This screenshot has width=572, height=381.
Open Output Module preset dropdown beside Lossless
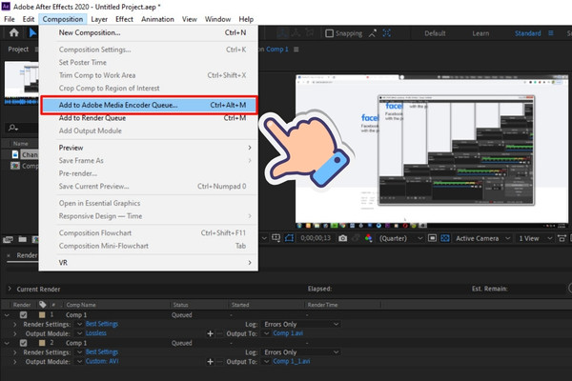[79, 333]
